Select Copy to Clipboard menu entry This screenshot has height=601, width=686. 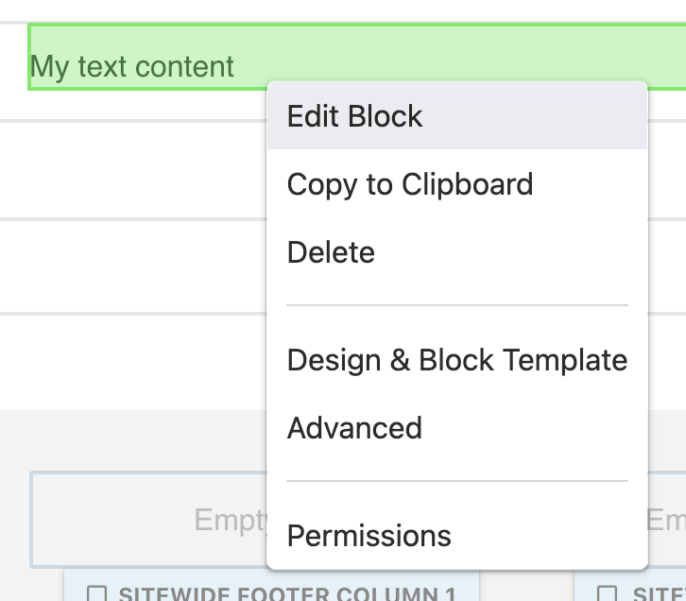pos(410,184)
